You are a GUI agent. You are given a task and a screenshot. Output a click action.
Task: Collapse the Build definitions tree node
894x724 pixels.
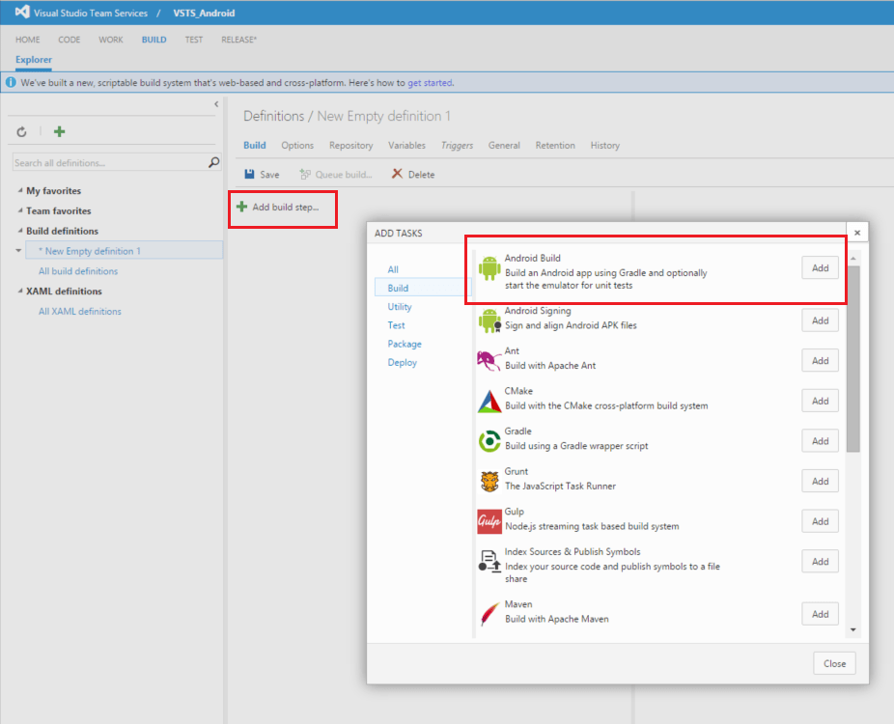coord(20,232)
